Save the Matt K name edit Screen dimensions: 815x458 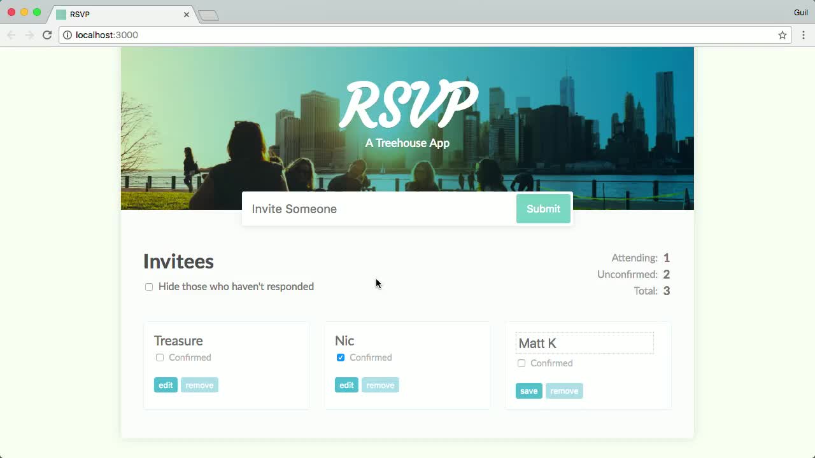(528, 391)
